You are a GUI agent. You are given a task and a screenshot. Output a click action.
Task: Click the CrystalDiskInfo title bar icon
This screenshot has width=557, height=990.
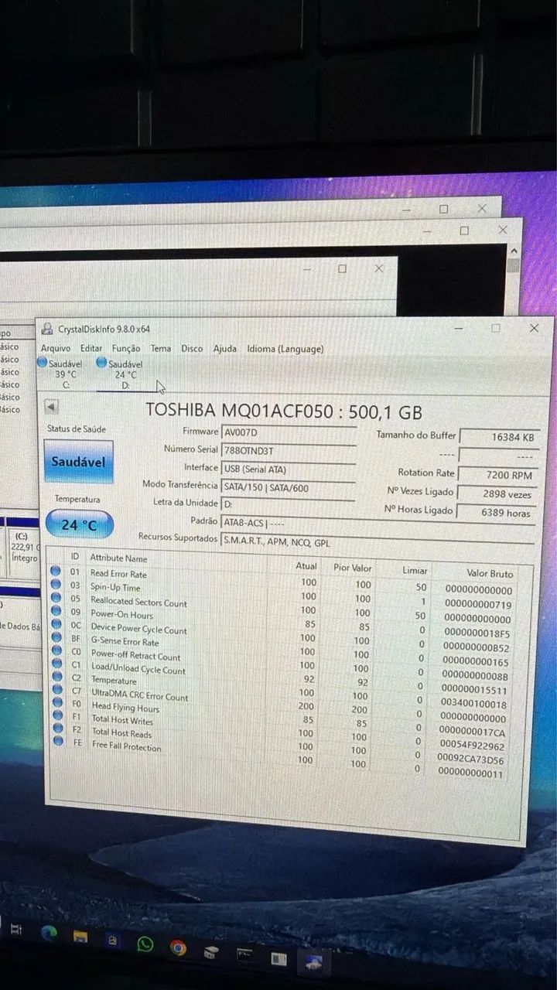pos(47,329)
